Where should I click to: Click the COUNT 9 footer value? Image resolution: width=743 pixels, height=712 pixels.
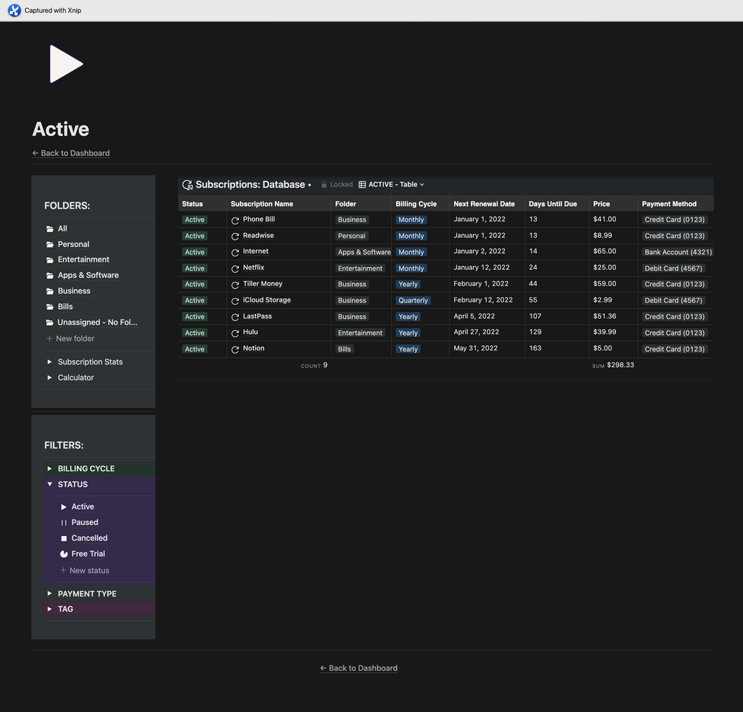point(314,365)
